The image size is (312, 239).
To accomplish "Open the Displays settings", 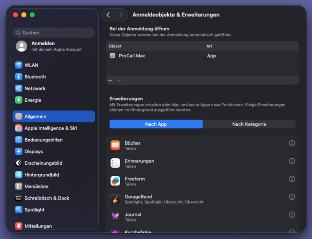I will coord(34,152).
